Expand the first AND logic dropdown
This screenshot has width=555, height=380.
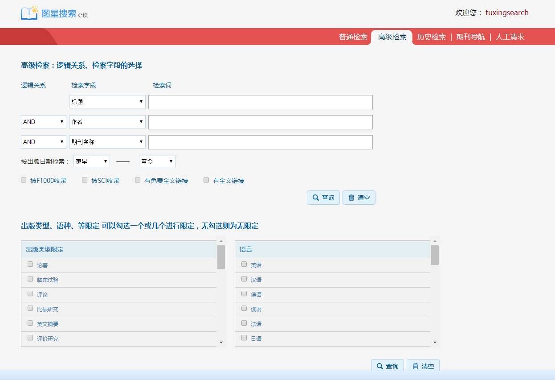[43, 122]
